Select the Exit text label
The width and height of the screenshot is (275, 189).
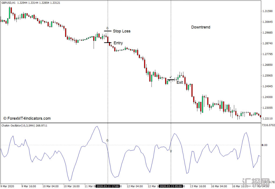(180, 82)
